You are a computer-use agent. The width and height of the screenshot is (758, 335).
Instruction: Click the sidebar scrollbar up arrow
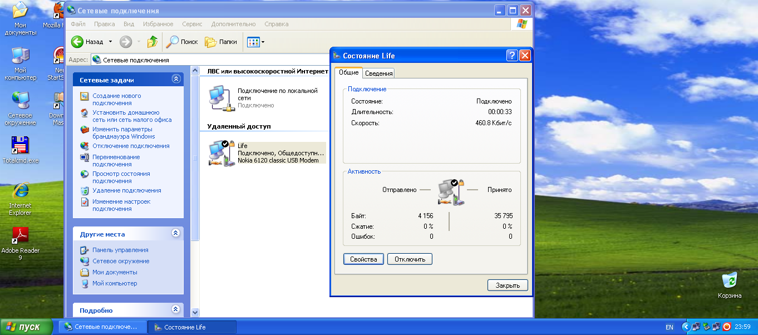[x=195, y=71]
